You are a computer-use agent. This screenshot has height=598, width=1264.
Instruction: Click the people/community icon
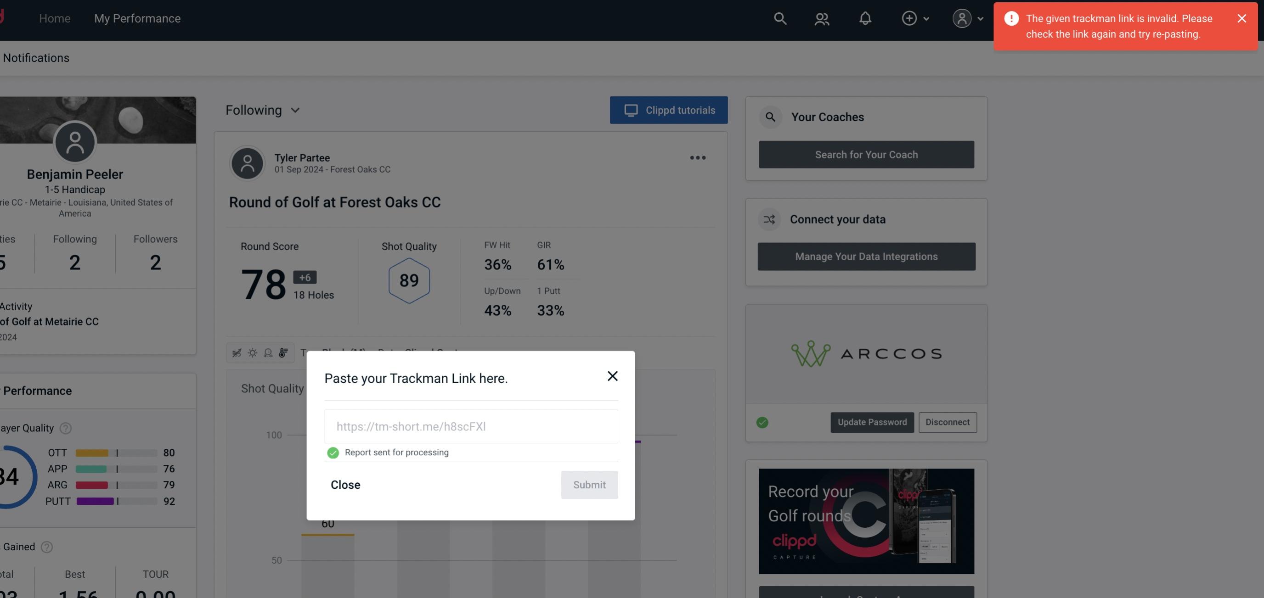coord(822,17)
